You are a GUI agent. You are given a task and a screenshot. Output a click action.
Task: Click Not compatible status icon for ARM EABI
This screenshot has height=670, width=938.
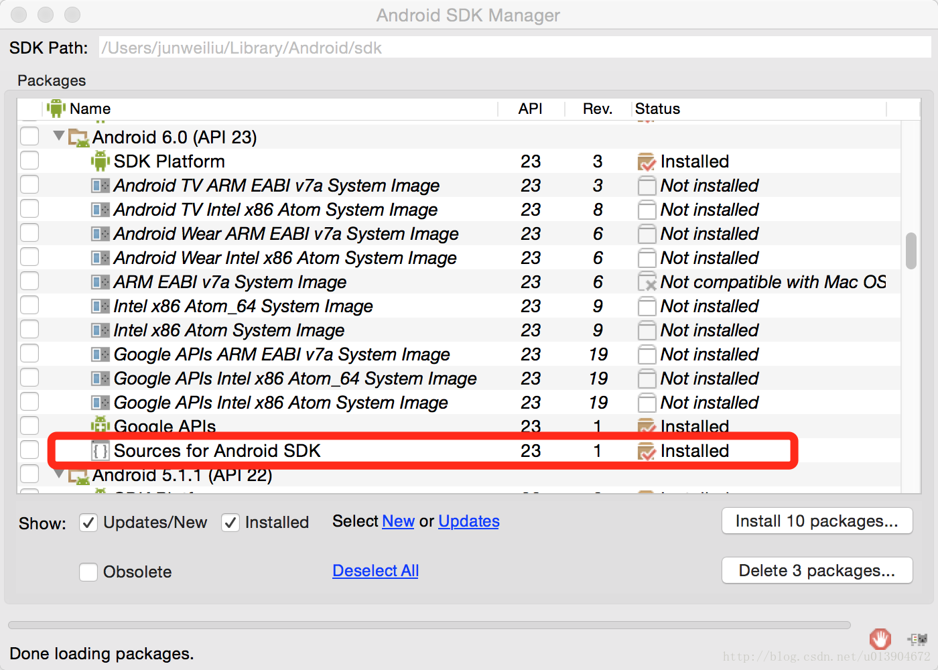pos(647,282)
